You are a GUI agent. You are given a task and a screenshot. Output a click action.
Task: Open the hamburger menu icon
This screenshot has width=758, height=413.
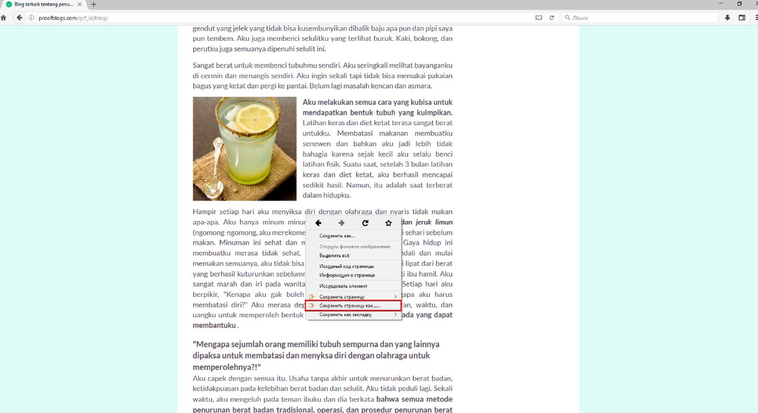coord(756,18)
